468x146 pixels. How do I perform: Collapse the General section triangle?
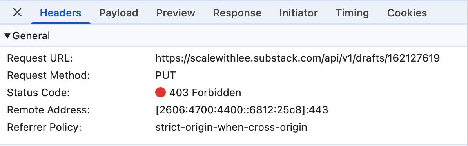pyautogui.click(x=8, y=36)
